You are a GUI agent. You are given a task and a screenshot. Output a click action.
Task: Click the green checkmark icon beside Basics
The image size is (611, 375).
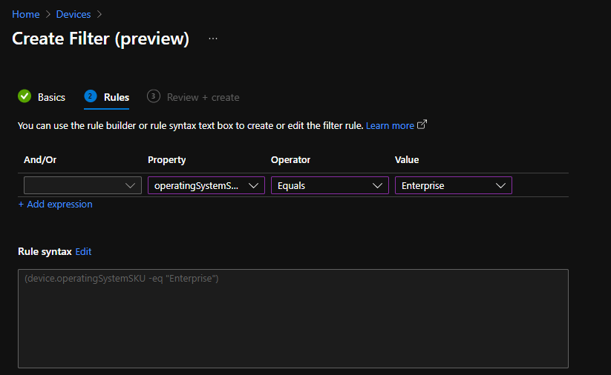[24, 96]
